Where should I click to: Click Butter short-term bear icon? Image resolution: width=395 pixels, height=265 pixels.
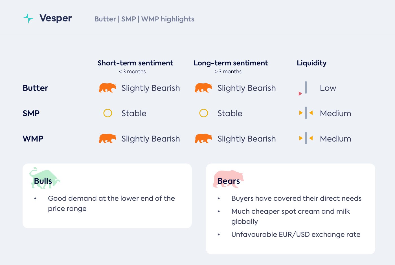click(107, 88)
